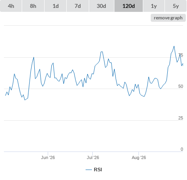Switch to the 4h time range
This screenshot has height=180, width=187.
11,6
